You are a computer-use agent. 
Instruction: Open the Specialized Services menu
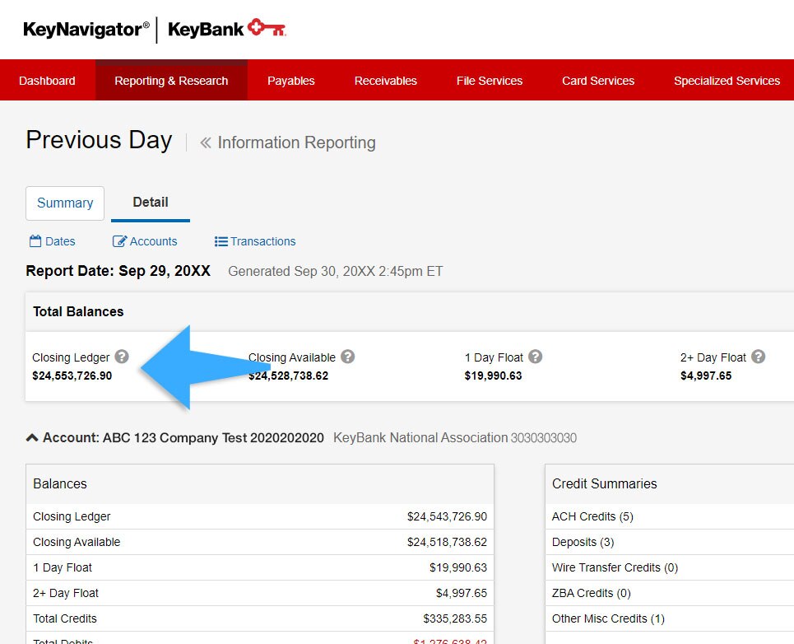click(727, 81)
